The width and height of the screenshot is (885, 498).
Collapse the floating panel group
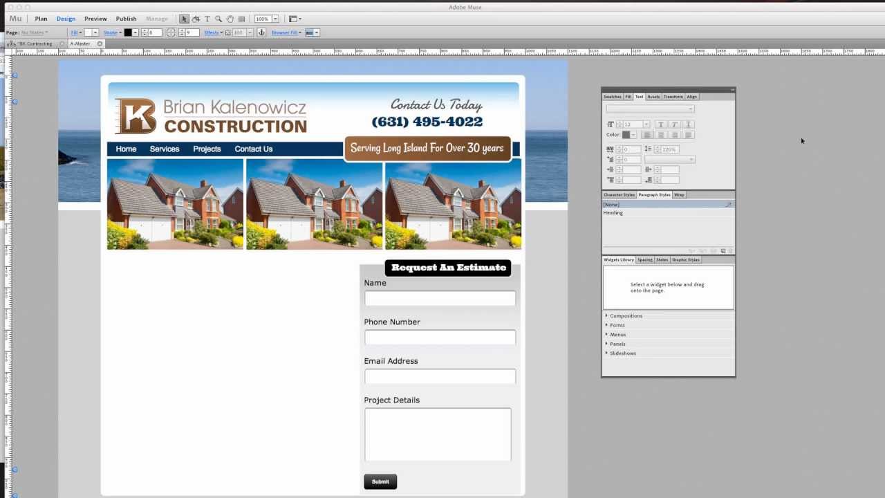pyautogui.click(x=732, y=90)
